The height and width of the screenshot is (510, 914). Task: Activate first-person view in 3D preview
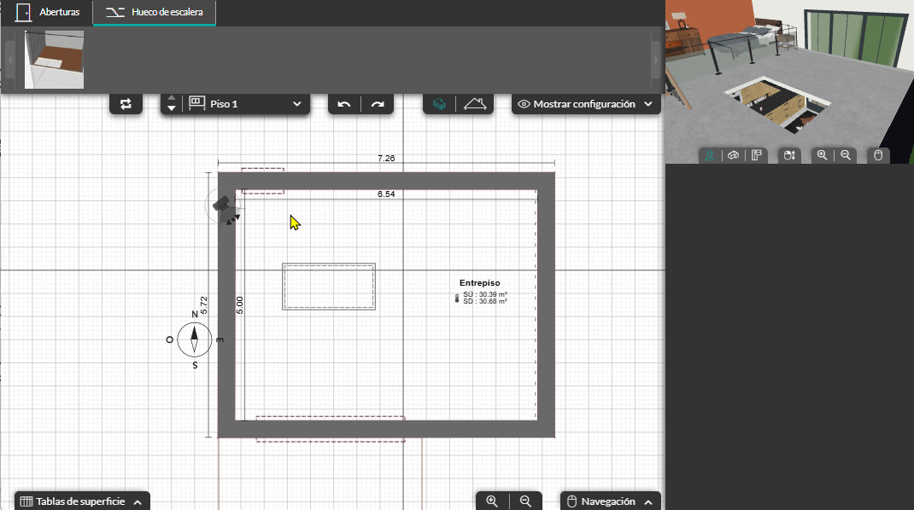click(709, 155)
